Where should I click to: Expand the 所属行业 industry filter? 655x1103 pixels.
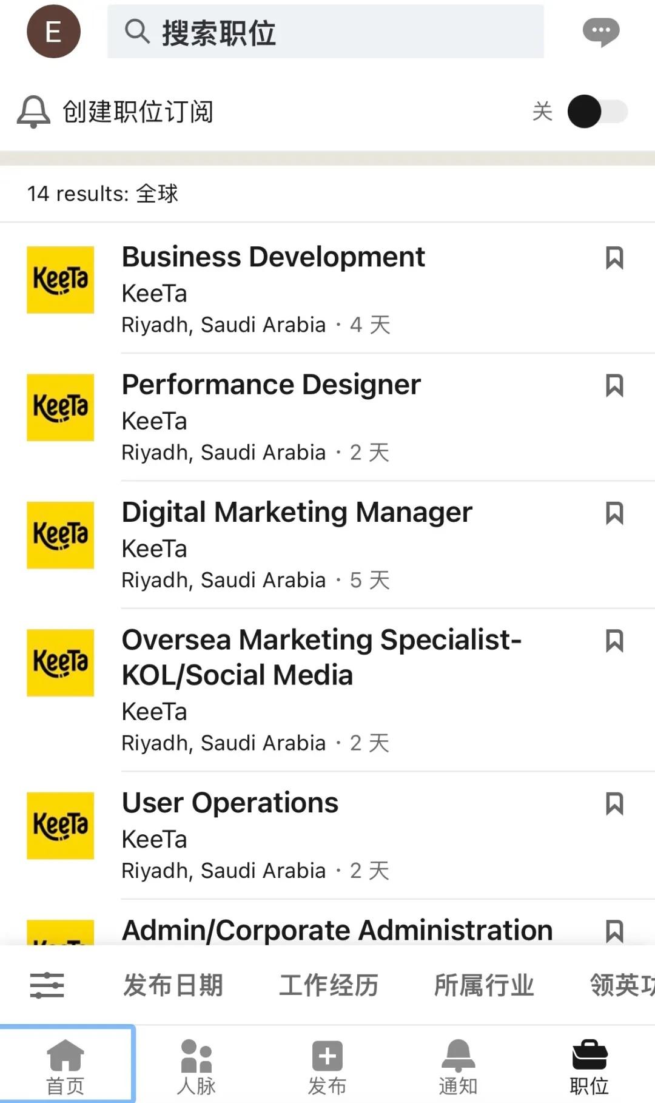pos(483,985)
